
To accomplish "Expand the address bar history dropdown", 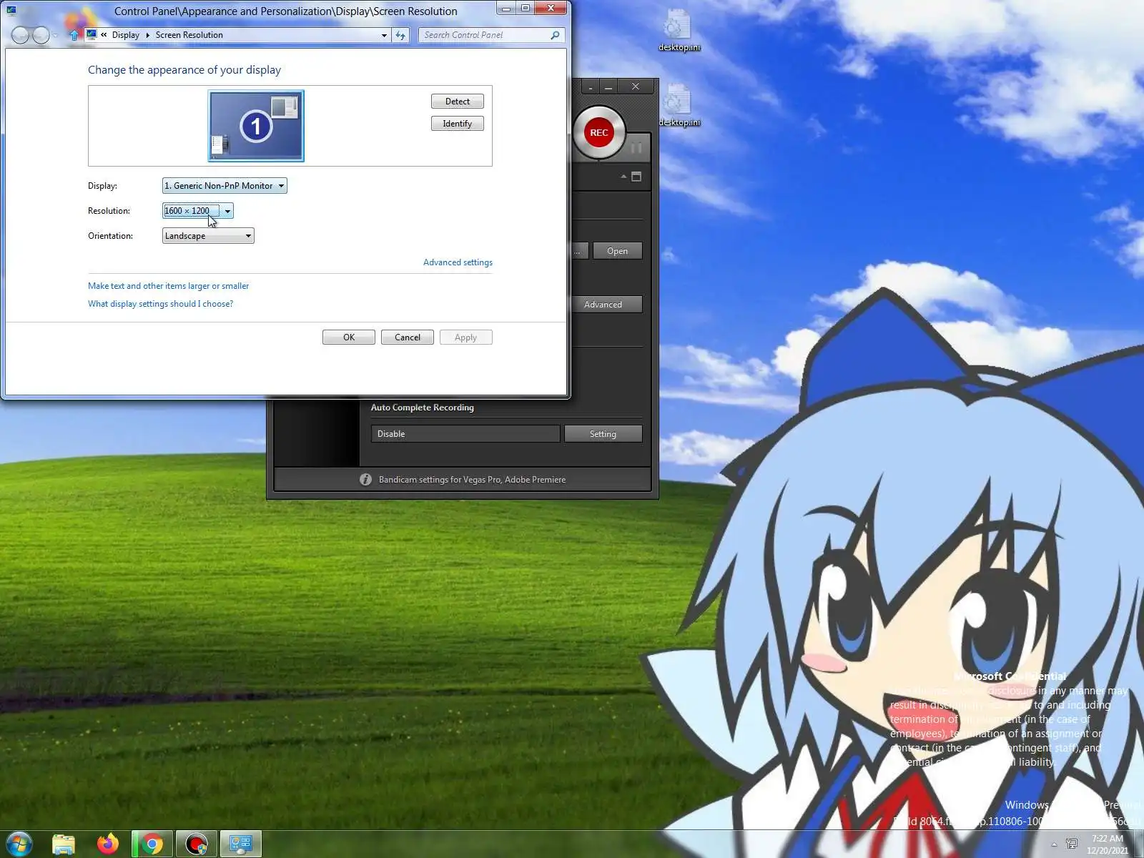I will tap(384, 35).
